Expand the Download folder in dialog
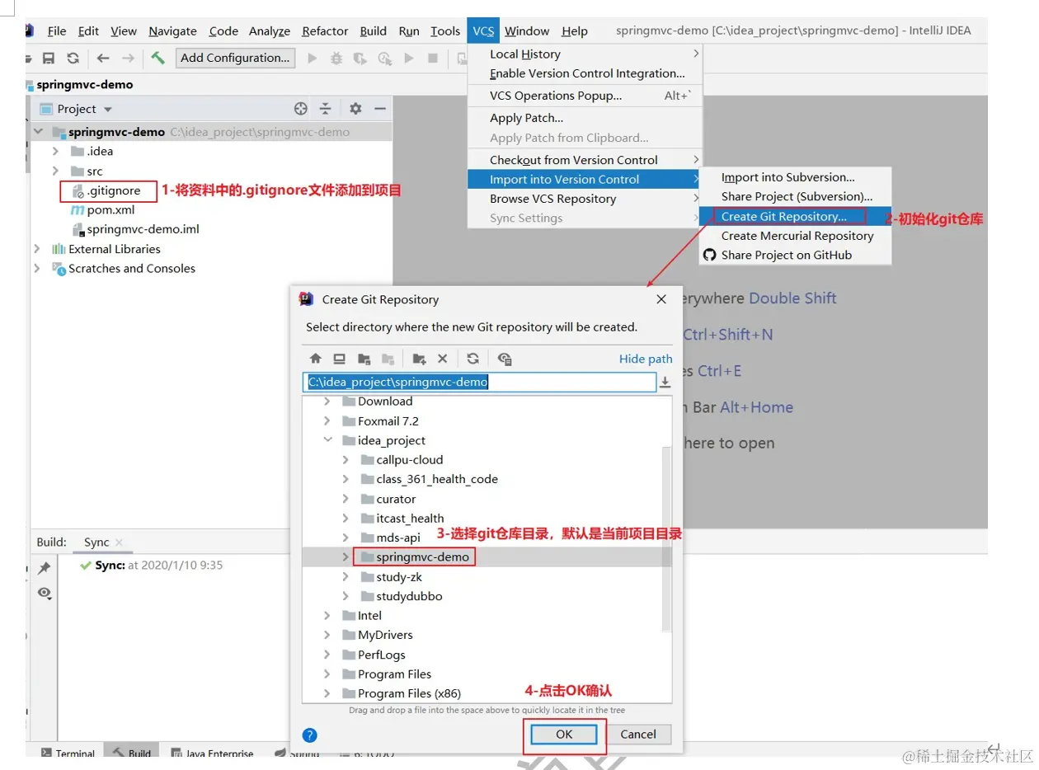 point(327,401)
